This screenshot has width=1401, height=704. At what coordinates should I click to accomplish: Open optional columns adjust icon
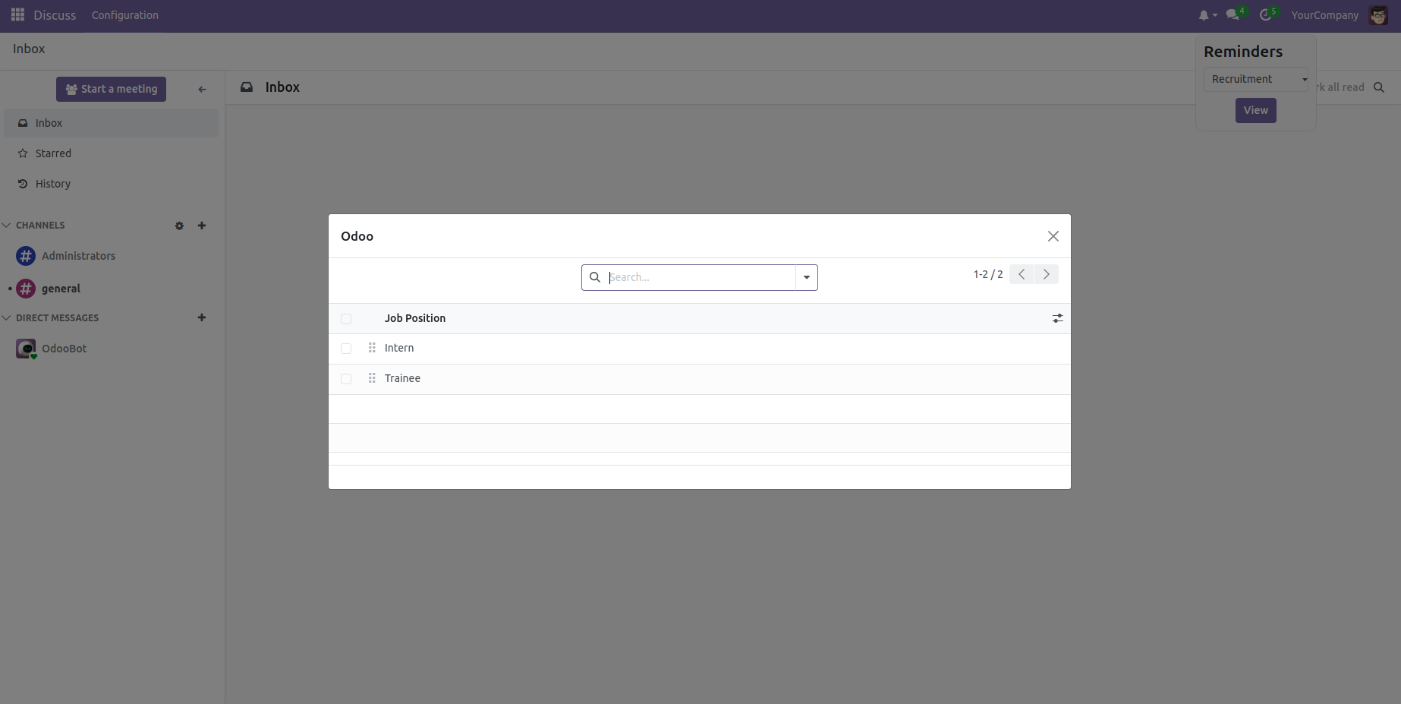(x=1057, y=318)
